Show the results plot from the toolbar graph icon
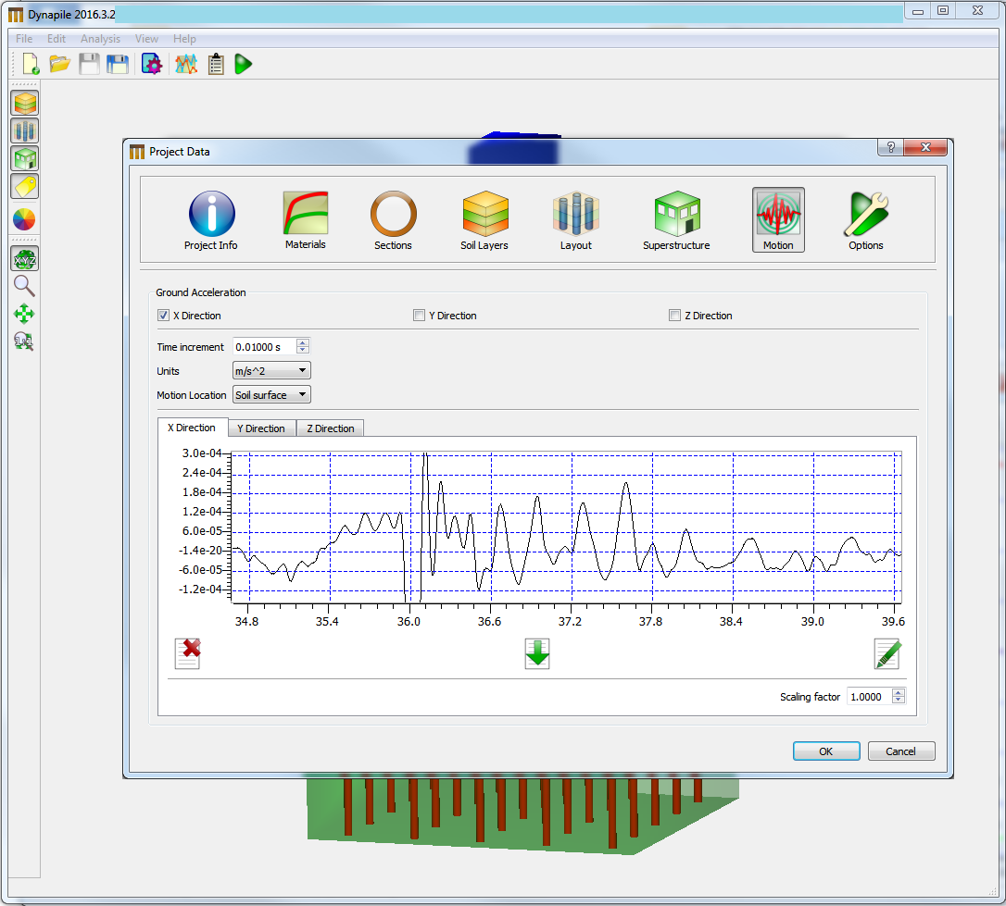Screen dimensions: 1006x906 pyautogui.click(x=186, y=64)
